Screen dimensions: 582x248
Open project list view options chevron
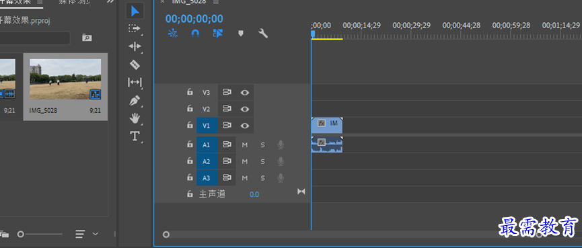(96, 233)
